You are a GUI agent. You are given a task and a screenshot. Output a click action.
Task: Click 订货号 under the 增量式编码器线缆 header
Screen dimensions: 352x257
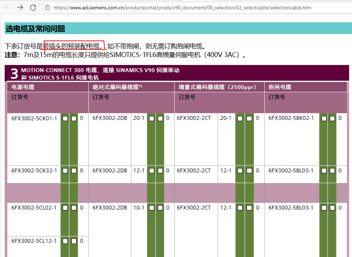[x=187, y=97]
